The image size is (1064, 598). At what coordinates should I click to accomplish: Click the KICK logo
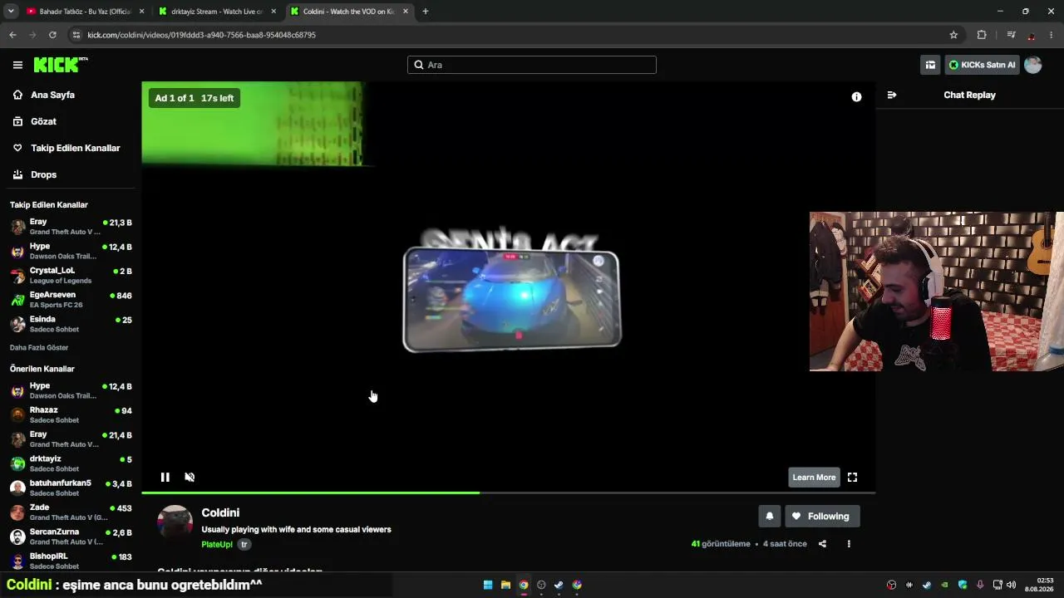pyautogui.click(x=60, y=65)
